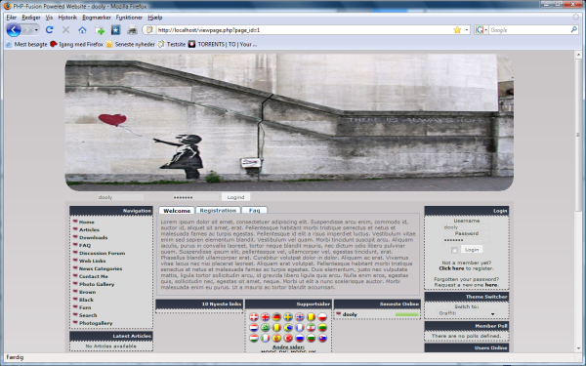
Task: Open the history dropdown beside the forward button
Action: coord(36,30)
